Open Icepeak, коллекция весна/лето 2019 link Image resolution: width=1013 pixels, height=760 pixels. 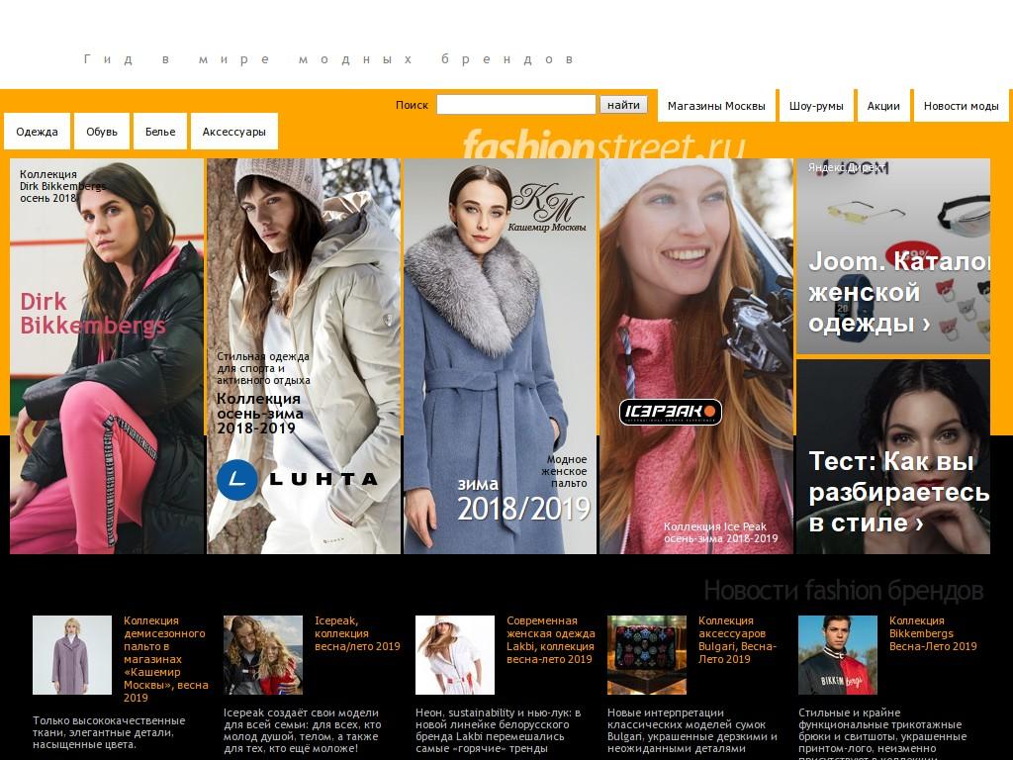coord(357,633)
